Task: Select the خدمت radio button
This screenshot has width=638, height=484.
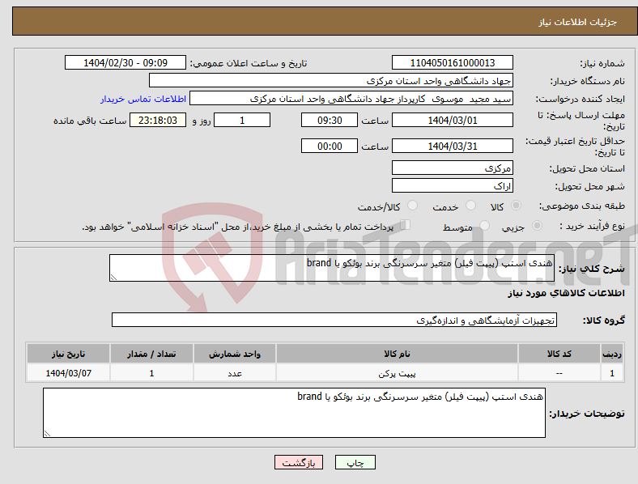Action: [470, 206]
